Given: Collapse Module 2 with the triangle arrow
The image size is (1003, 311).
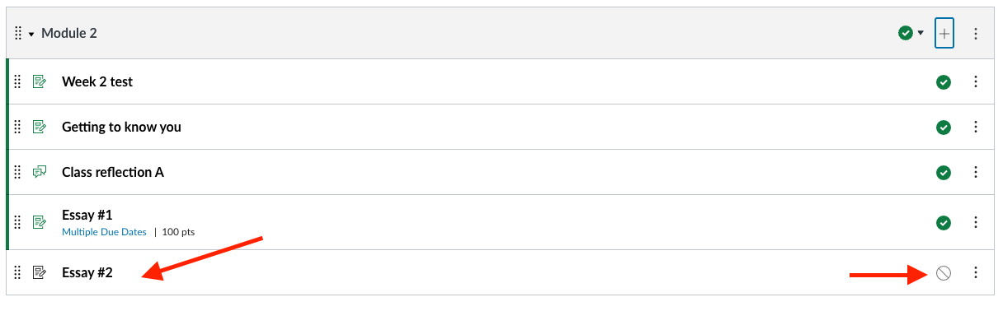Looking at the screenshot, I should click(x=31, y=34).
